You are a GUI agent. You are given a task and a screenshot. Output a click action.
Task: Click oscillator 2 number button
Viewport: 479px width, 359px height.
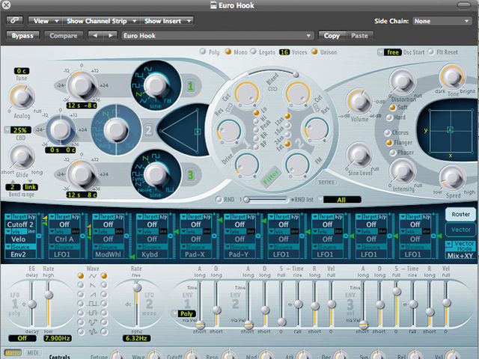pos(148,131)
